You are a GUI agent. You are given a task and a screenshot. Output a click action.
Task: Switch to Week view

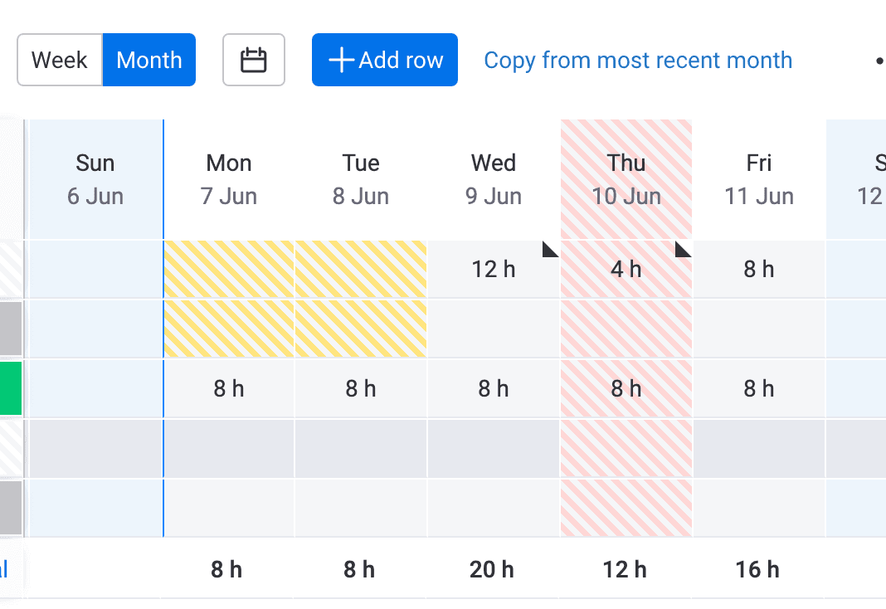point(60,60)
